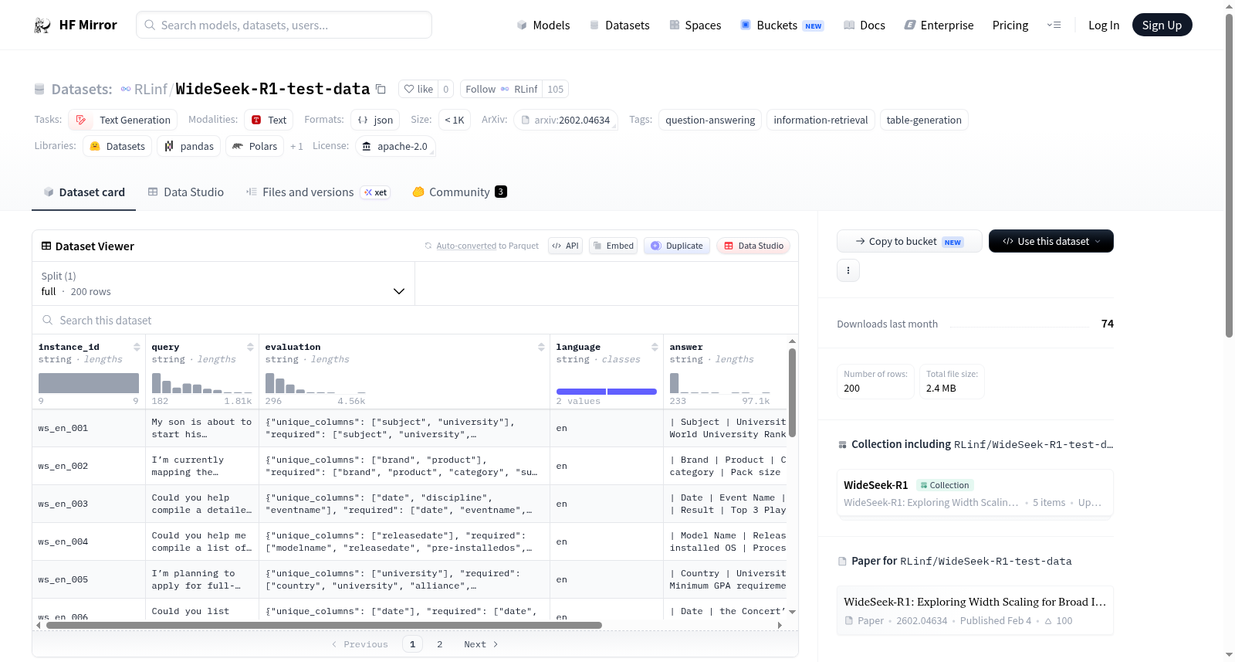The width and height of the screenshot is (1235, 662).
Task: Open the Text modality tag
Action: tap(269, 120)
